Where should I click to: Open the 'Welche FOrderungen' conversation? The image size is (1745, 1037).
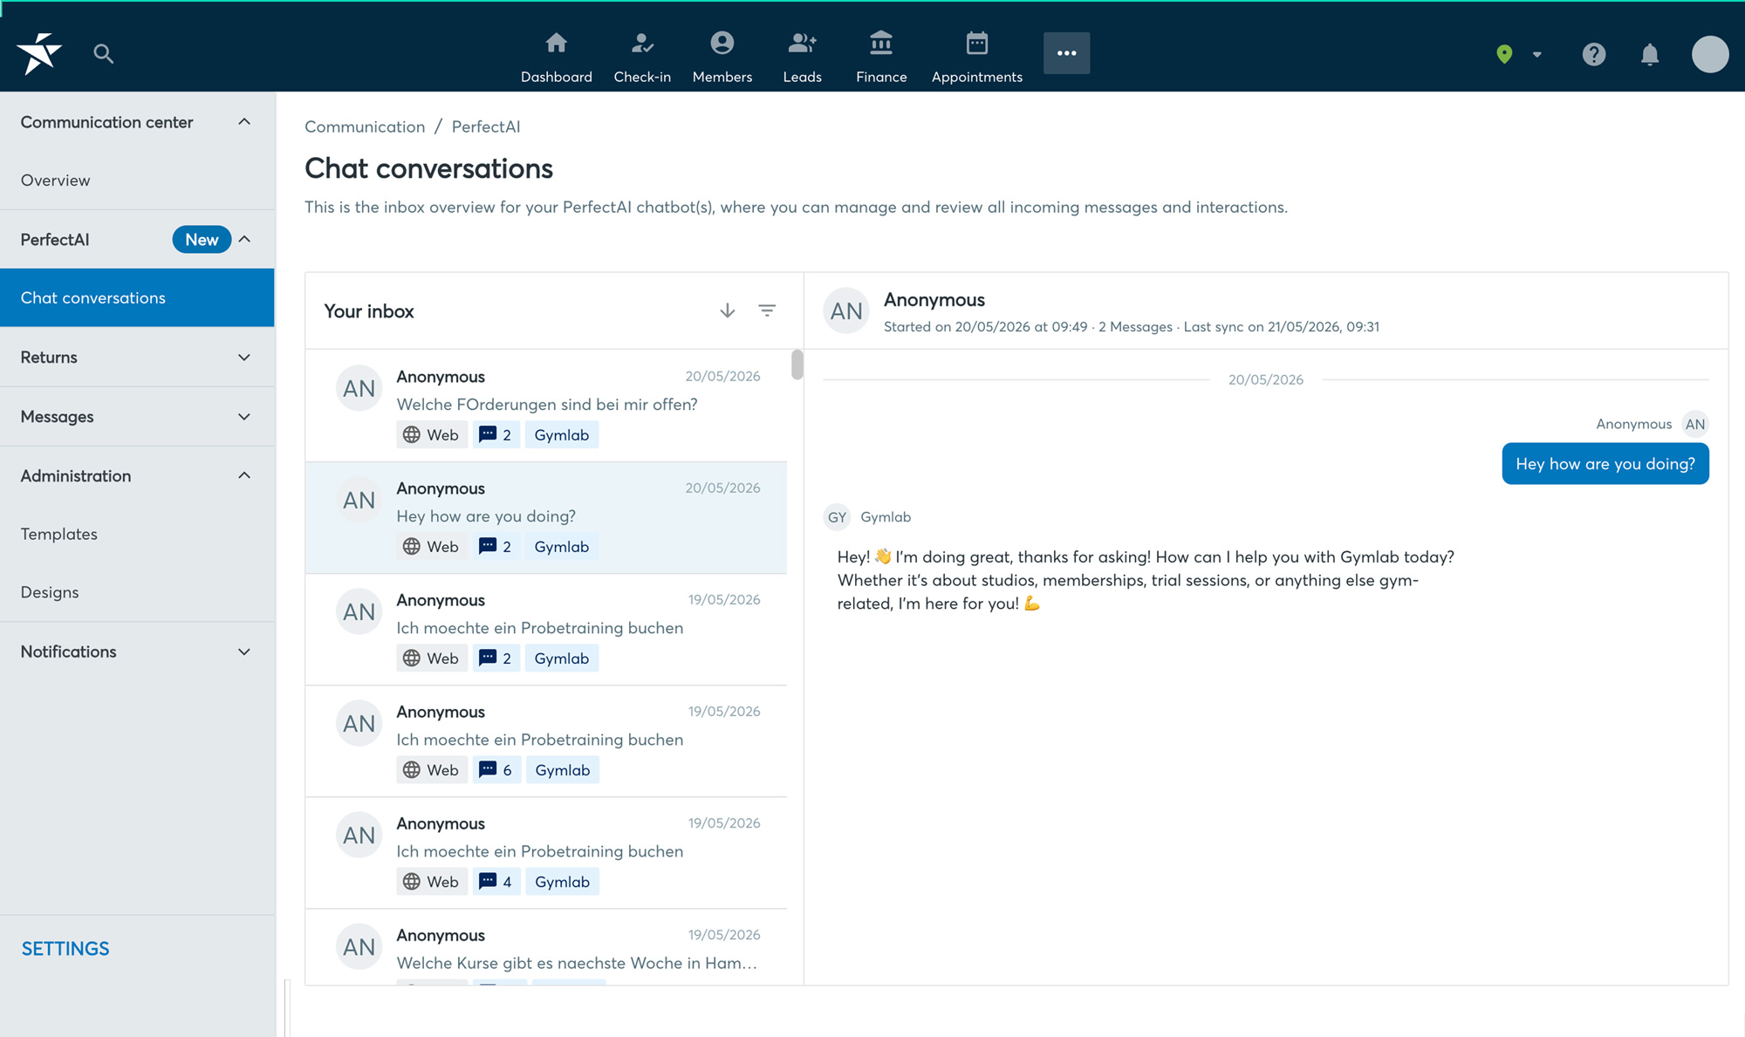coord(546,406)
